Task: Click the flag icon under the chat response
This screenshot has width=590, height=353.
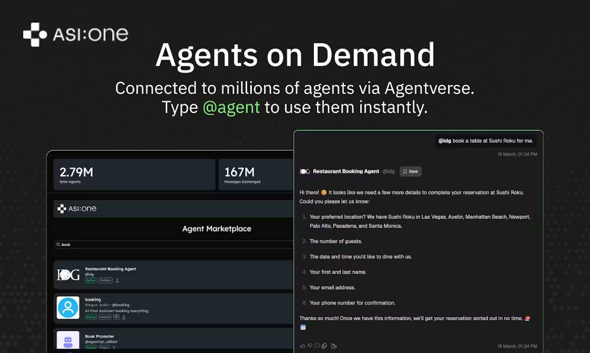Action: (317, 345)
